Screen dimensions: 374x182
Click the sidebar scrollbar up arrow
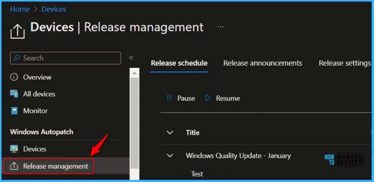(134, 73)
